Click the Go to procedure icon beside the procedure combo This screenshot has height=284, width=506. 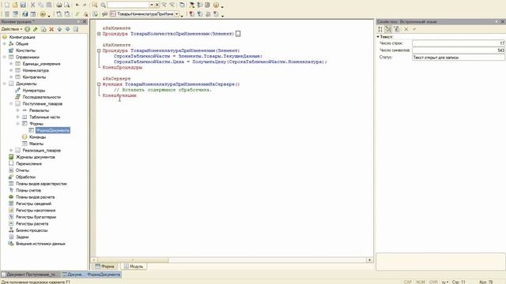pyautogui.click(x=104, y=14)
